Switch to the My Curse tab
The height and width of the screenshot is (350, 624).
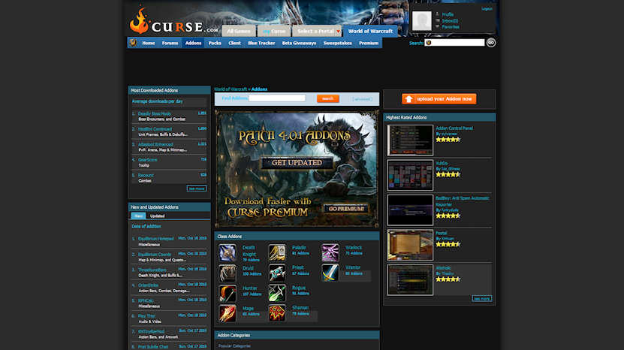point(274,31)
